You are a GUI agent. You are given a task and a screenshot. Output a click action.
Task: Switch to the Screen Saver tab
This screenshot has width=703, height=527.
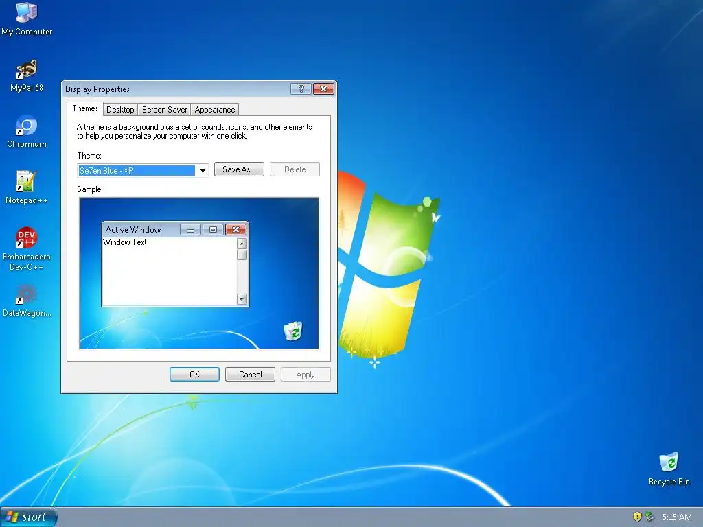[164, 110]
